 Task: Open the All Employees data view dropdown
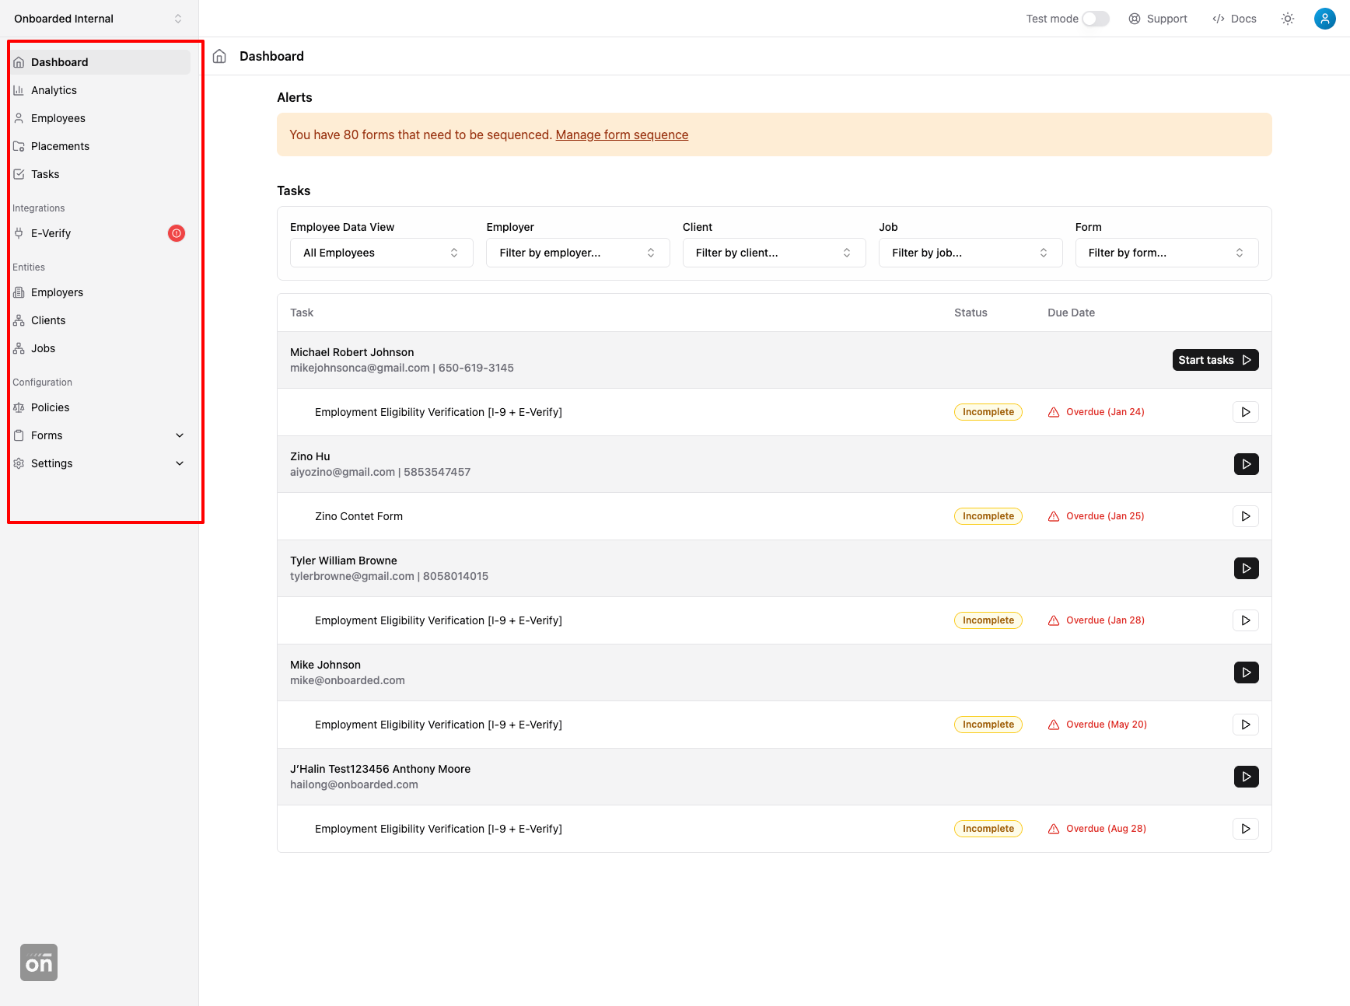coord(381,253)
